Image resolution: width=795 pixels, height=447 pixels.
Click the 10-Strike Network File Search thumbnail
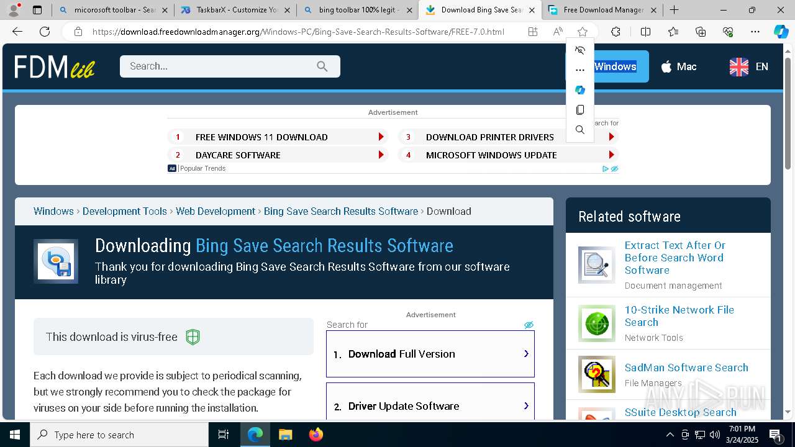click(x=597, y=323)
